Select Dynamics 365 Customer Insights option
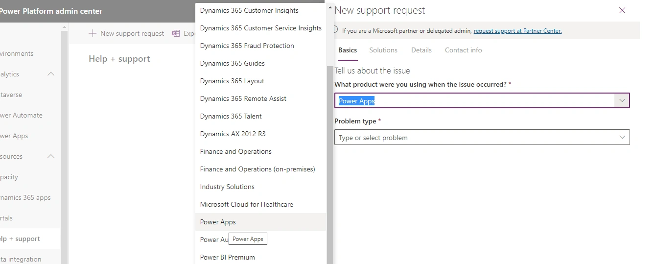The width and height of the screenshot is (655, 264). 260,10
